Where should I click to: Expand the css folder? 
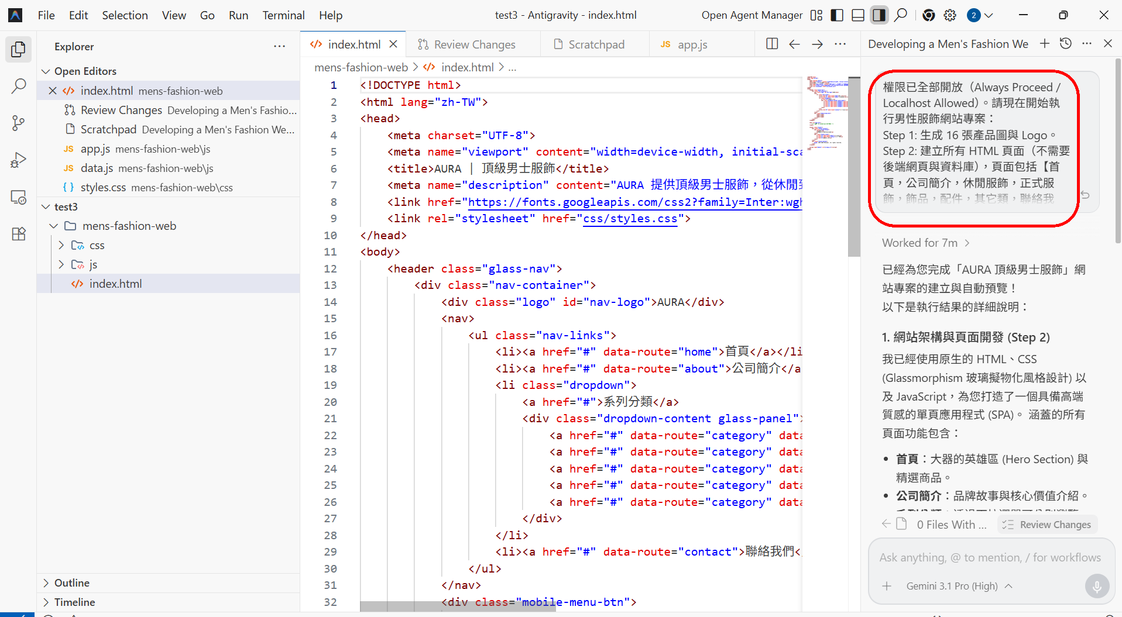click(97, 245)
